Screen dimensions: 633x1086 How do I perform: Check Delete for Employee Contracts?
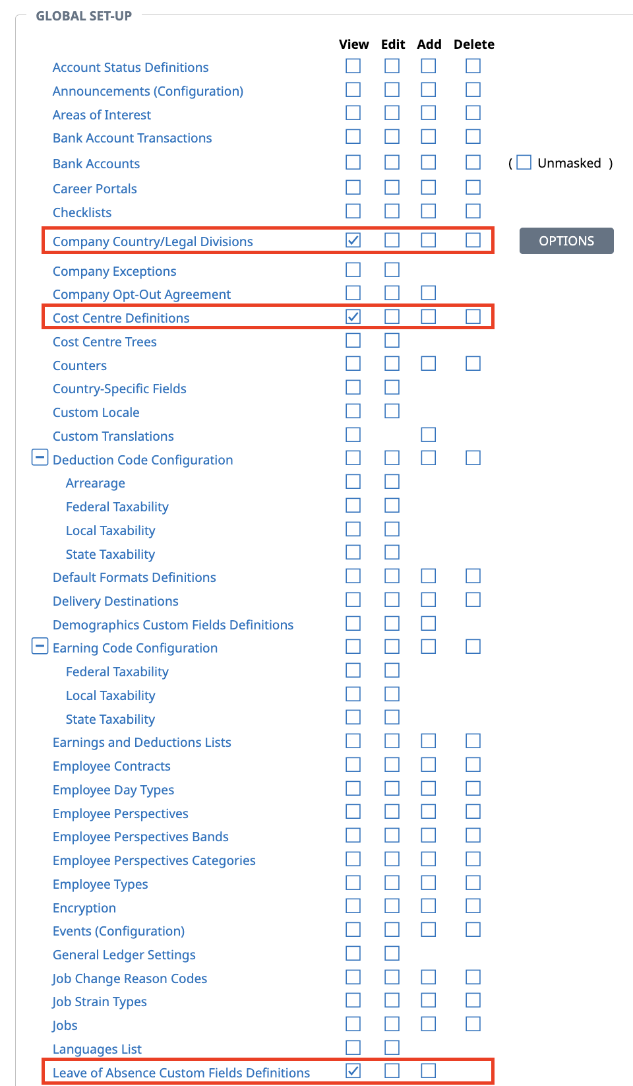click(x=473, y=765)
